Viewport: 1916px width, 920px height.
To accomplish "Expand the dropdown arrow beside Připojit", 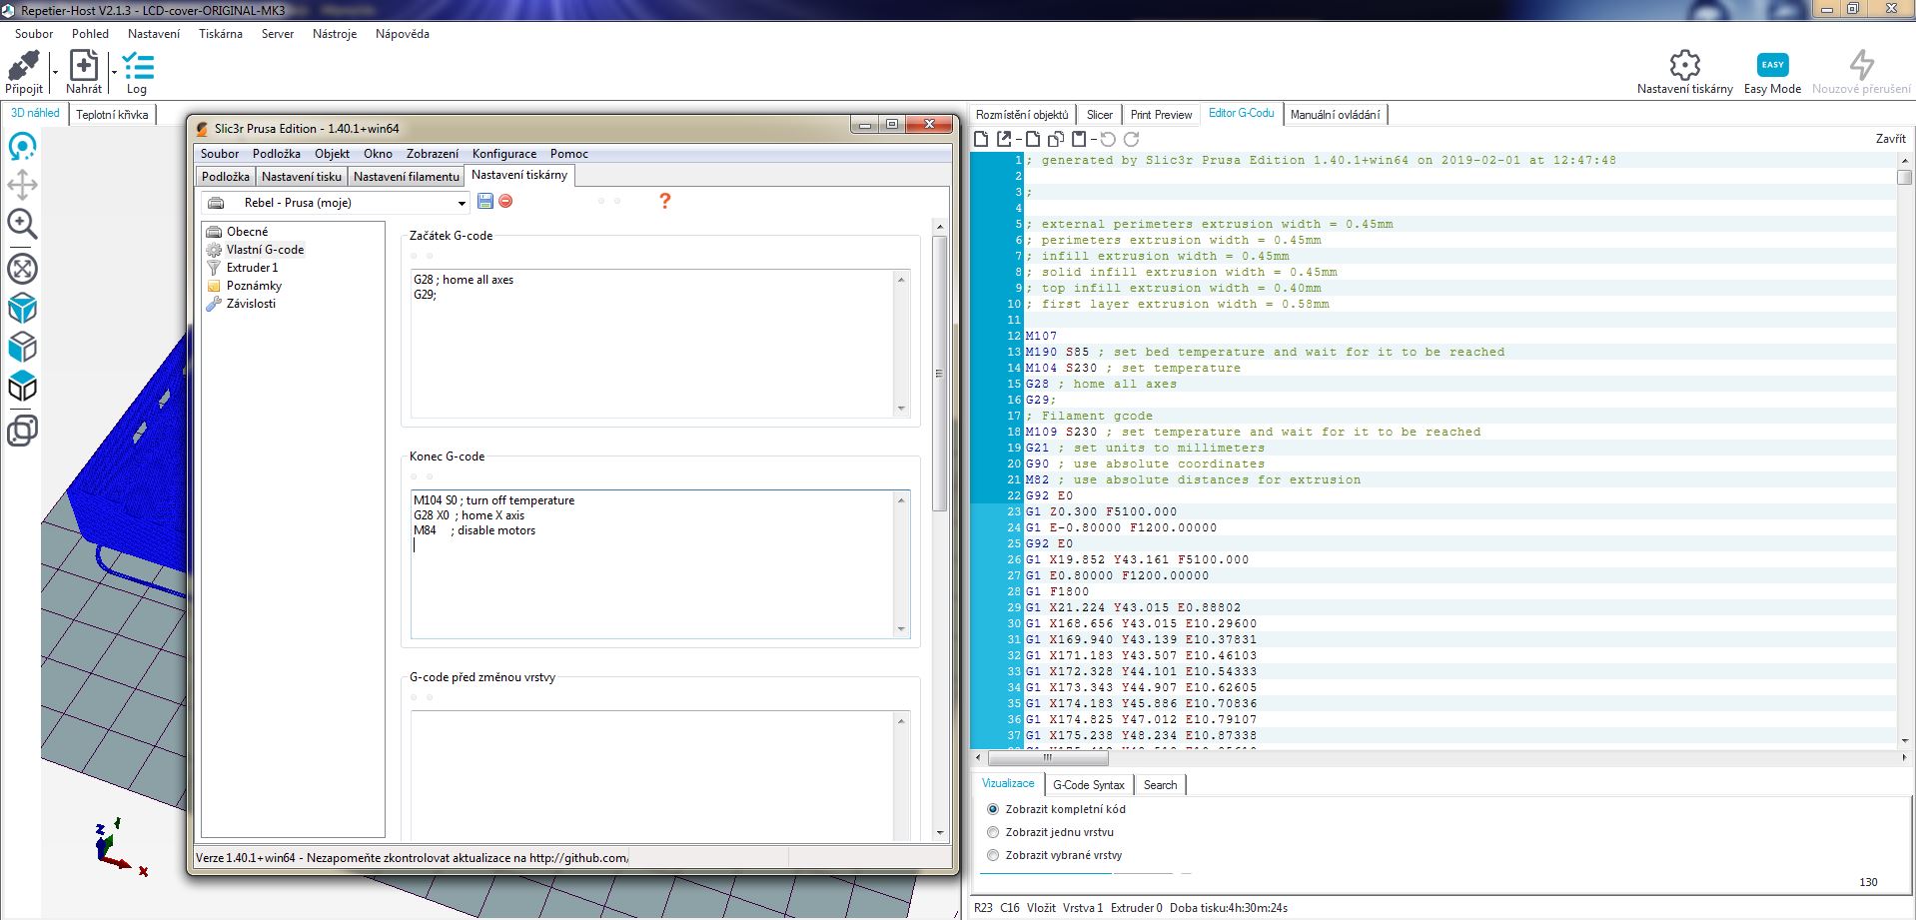I will coord(55,72).
